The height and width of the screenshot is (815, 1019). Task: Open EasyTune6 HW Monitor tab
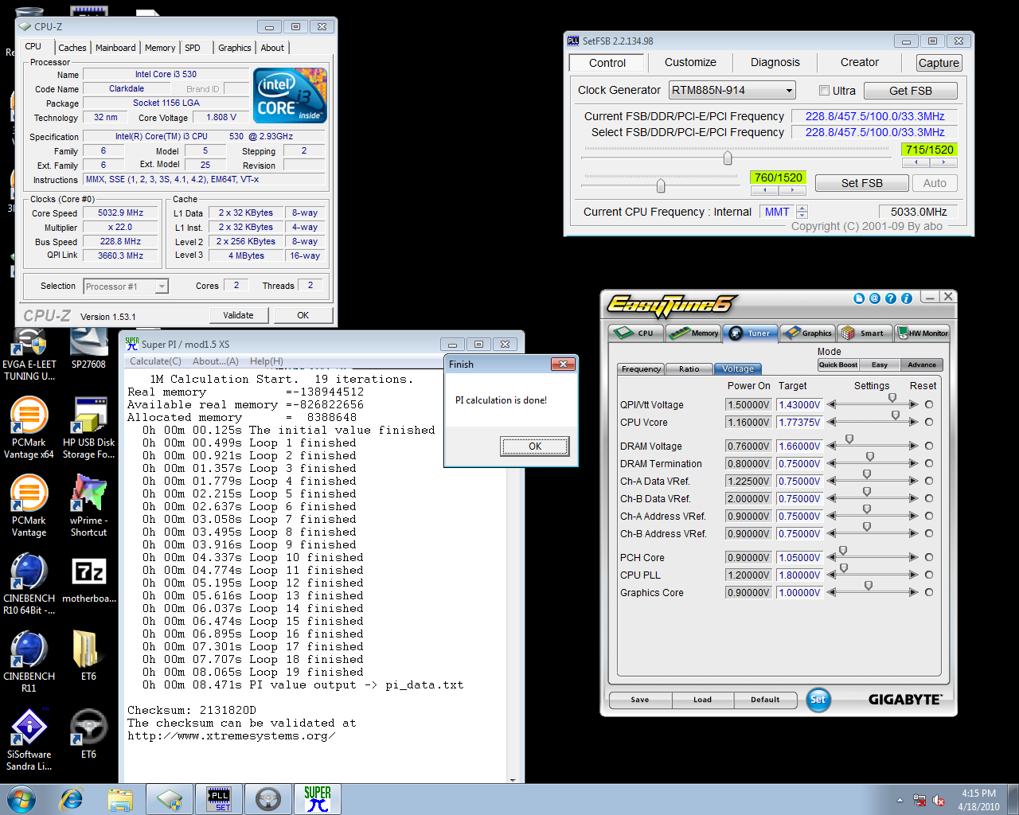(923, 333)
